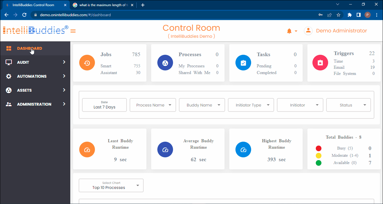Click the green Available status circle

319,163
